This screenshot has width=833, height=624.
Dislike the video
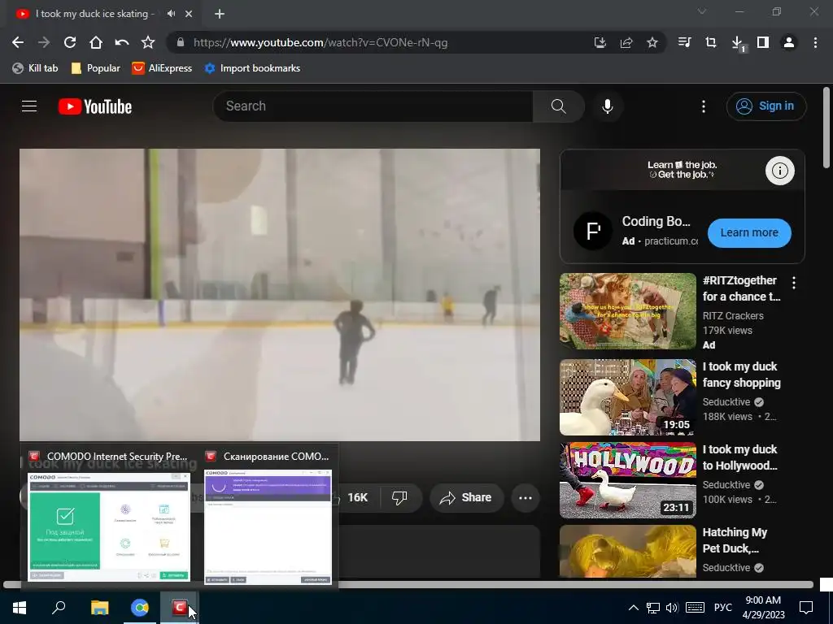pyautogui.click(x=399, y=498)
